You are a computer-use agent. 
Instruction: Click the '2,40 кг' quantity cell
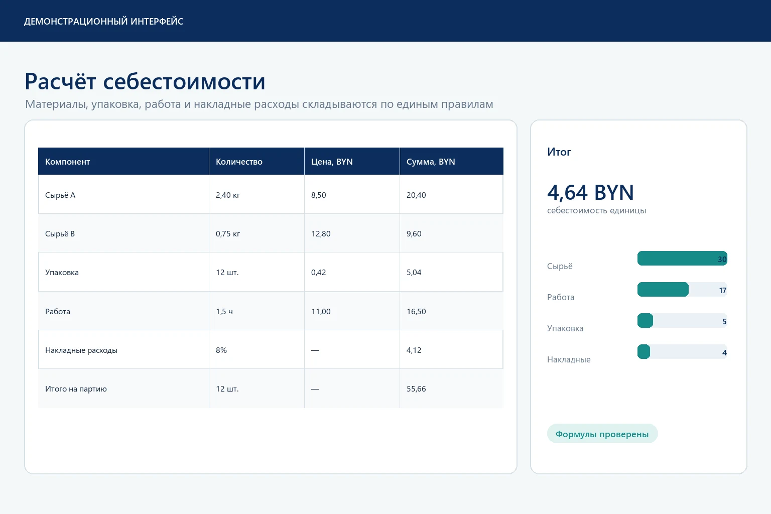pos(256,195)
